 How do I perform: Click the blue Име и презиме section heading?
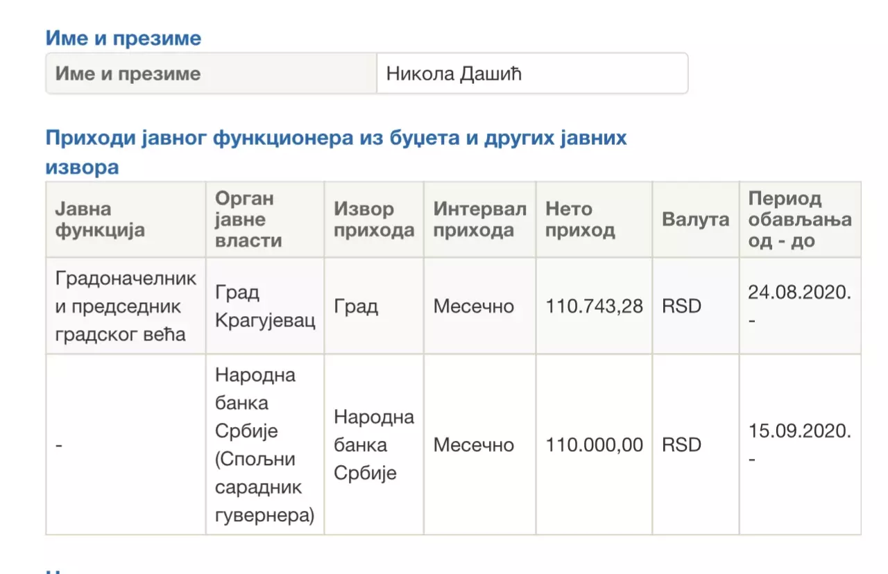(123, 37)
